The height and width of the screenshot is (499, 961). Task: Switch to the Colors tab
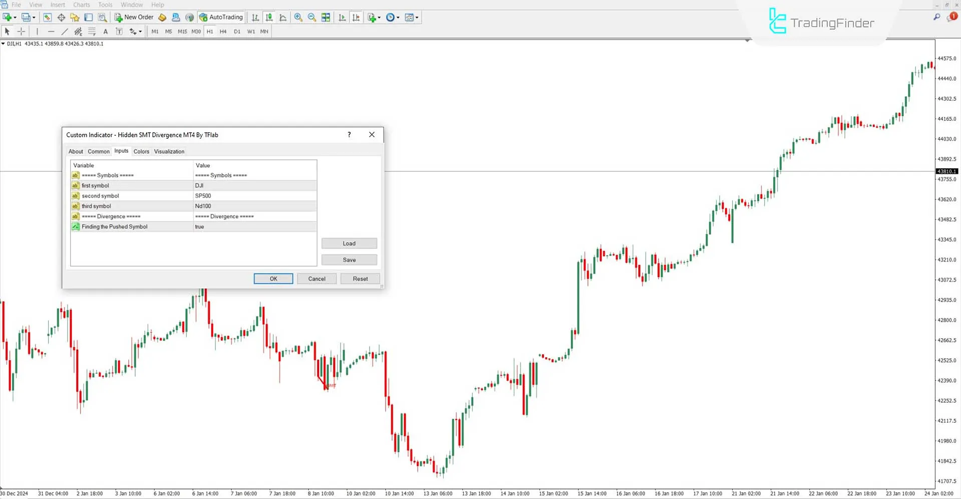(x=141, y=151)
